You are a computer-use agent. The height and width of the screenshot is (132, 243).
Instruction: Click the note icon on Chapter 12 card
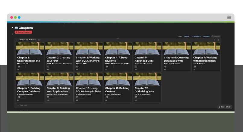pyautogui.click(x=136, y=97)
